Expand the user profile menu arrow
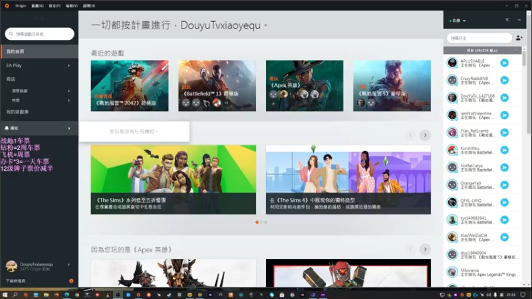532x299 pixels. click(69, 264)
